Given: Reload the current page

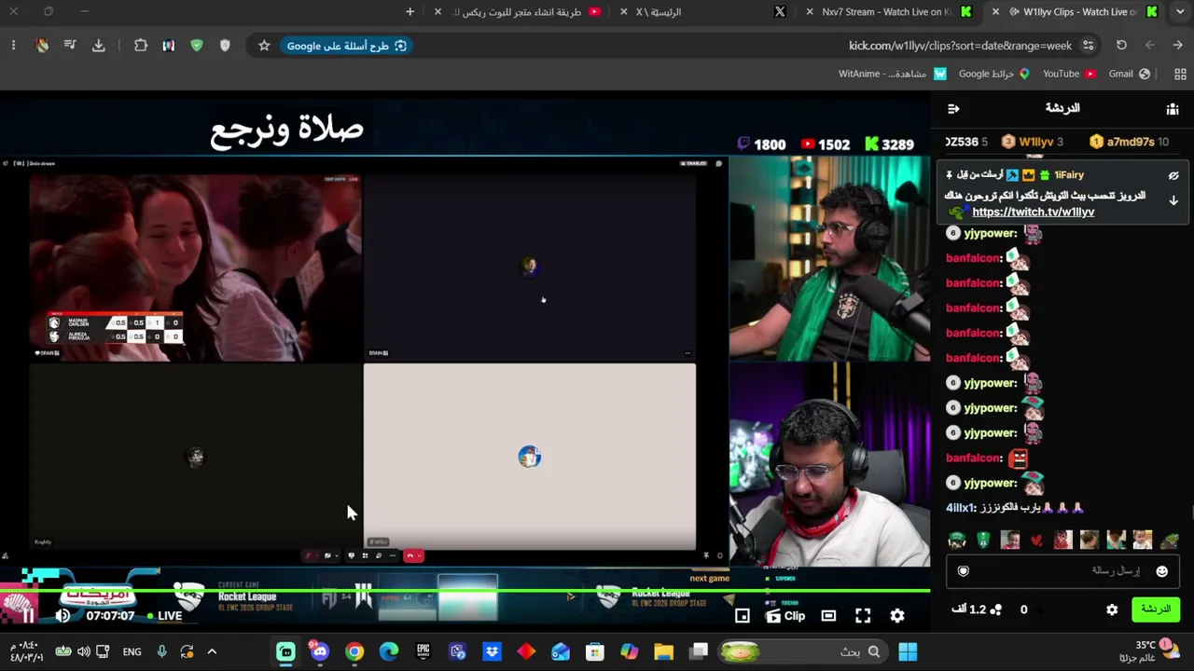Looking at the screenshot, I should pos(1121,46).
